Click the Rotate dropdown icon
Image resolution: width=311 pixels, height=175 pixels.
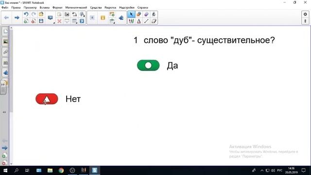pos(74,14)
